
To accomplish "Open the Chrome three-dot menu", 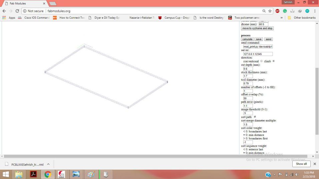I will pyautogui.click(x=315, y=11).
